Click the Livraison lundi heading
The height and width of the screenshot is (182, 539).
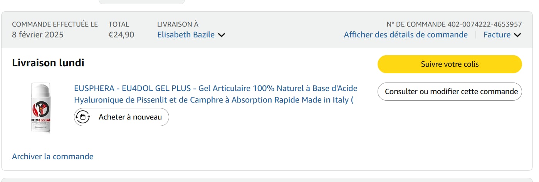pos(48,63)
